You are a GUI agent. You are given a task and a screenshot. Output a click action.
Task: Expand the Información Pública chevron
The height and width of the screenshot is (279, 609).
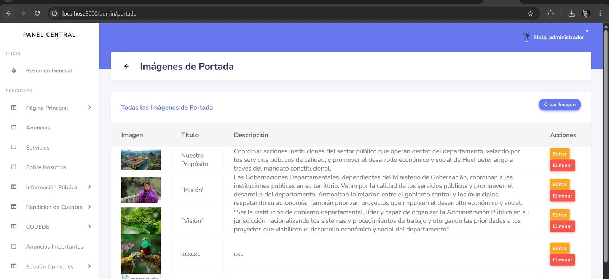pyautogui.click(x=89, y=187)
